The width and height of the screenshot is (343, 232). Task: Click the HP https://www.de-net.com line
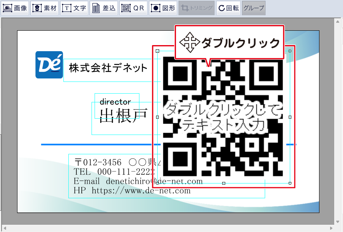click(132, 191)
